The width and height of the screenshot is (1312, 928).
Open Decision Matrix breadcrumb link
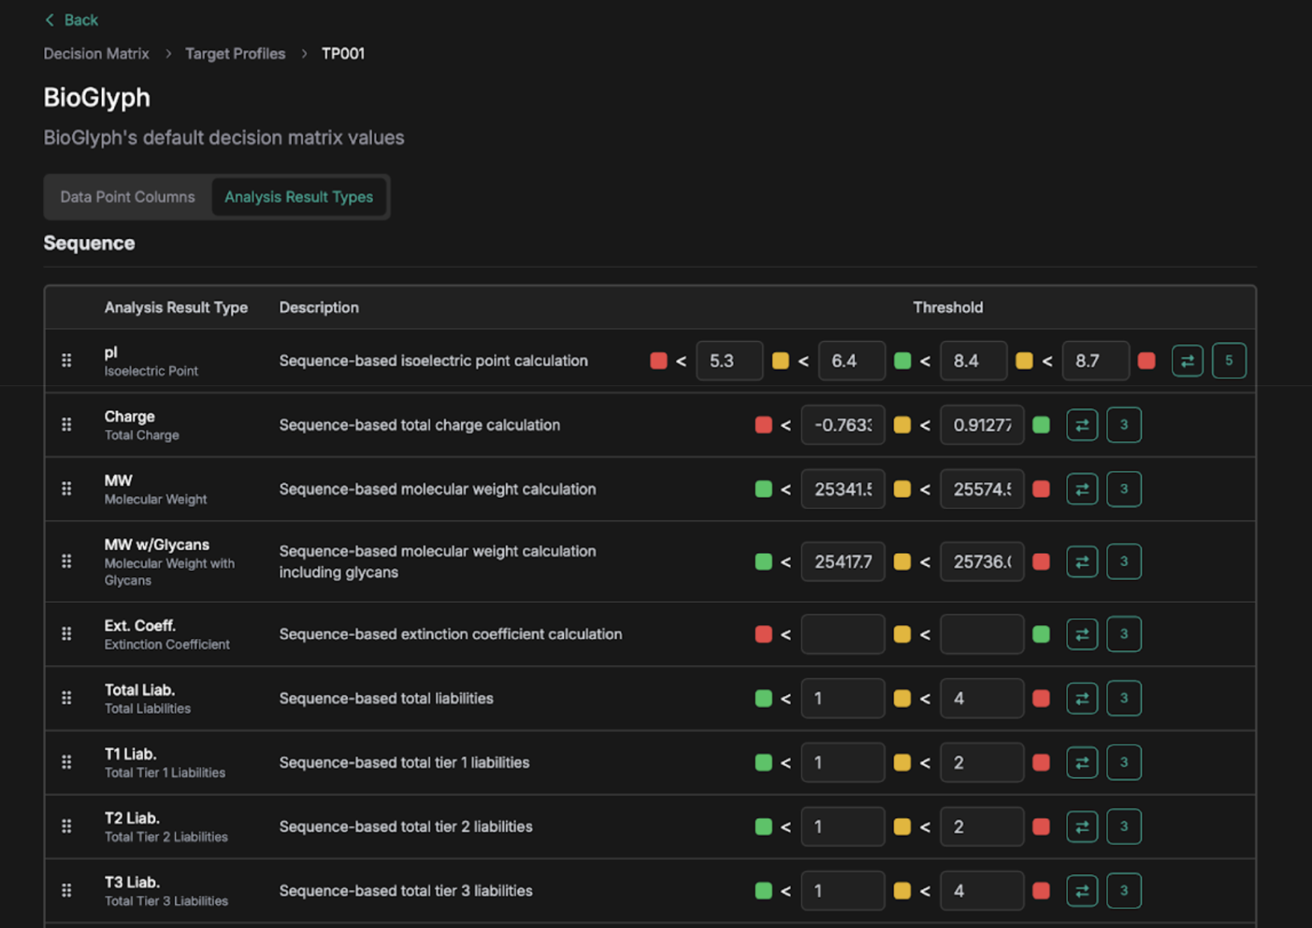tap(96, 54)
